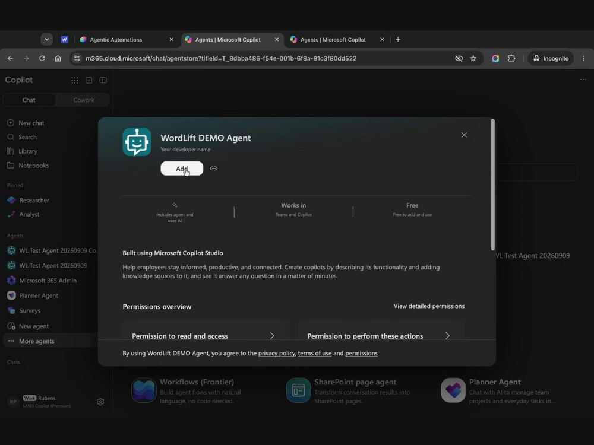Open the Library section
This screenshot has width=594, height=445.
(x=28, y=151)
